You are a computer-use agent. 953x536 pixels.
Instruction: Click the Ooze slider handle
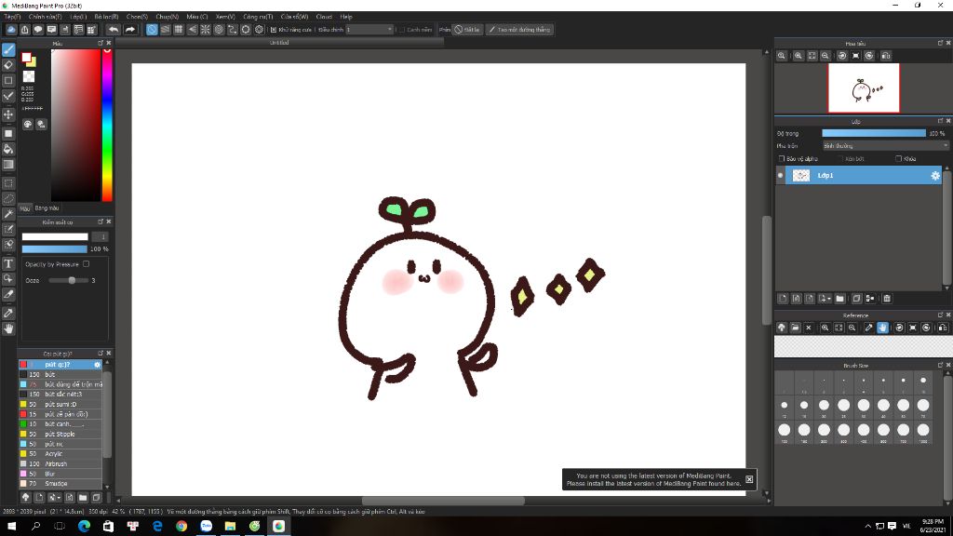[x=72, y=281]
